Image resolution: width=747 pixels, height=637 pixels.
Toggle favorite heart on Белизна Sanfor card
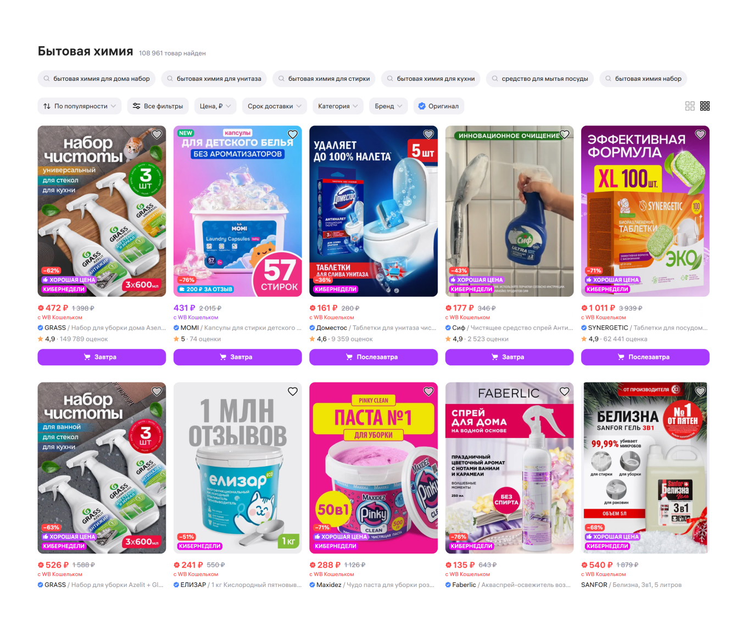pos(700,391)
